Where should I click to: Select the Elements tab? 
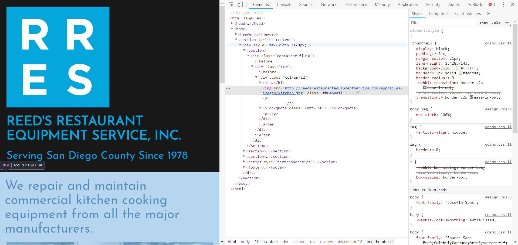261,5
